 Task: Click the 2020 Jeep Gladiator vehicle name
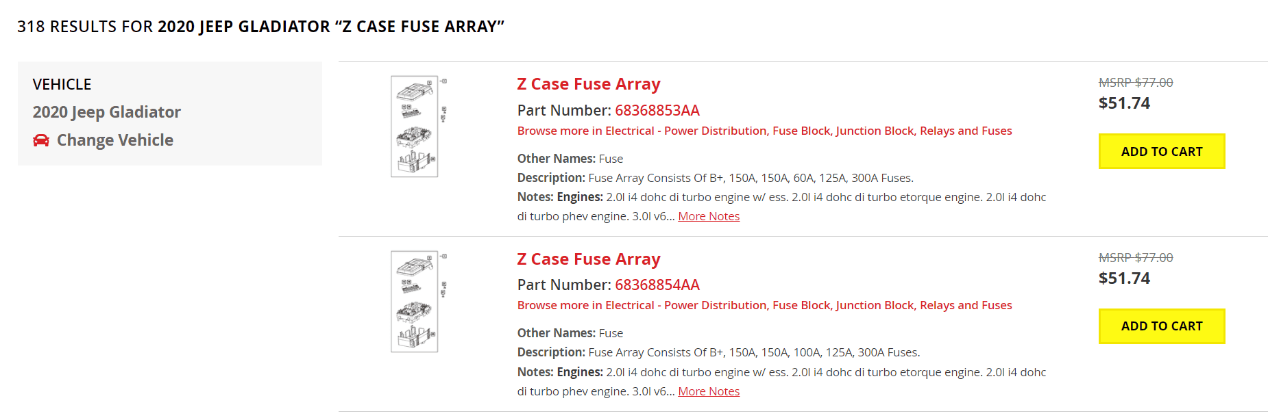click(x=107, y=112)
